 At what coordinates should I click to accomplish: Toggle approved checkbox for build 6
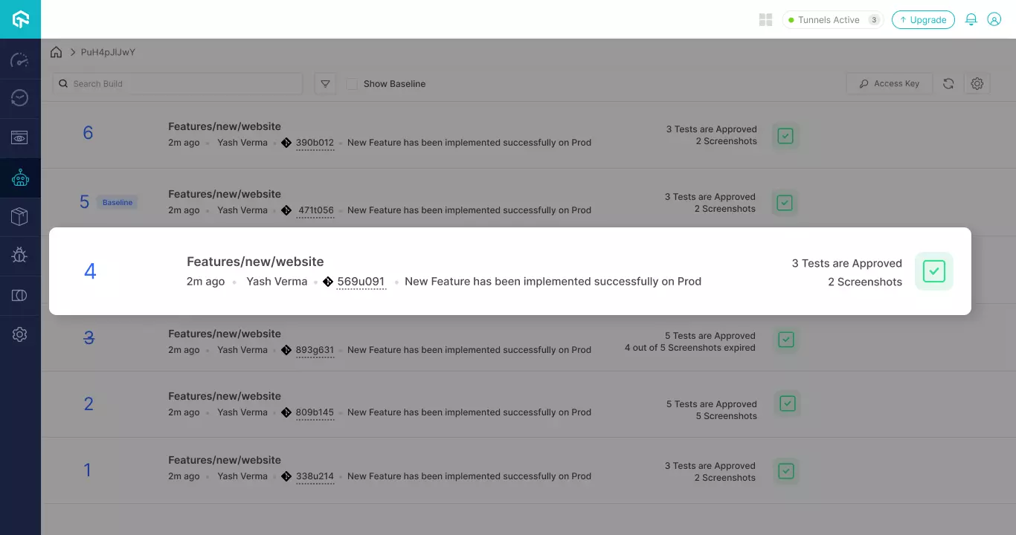[785, 136]
